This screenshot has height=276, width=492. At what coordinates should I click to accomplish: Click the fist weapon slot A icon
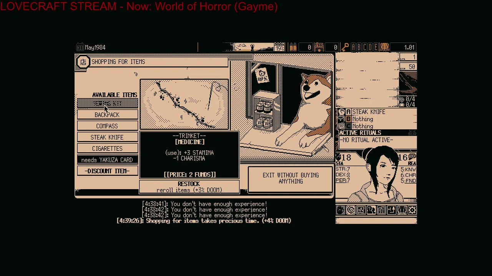click(341, 112)
